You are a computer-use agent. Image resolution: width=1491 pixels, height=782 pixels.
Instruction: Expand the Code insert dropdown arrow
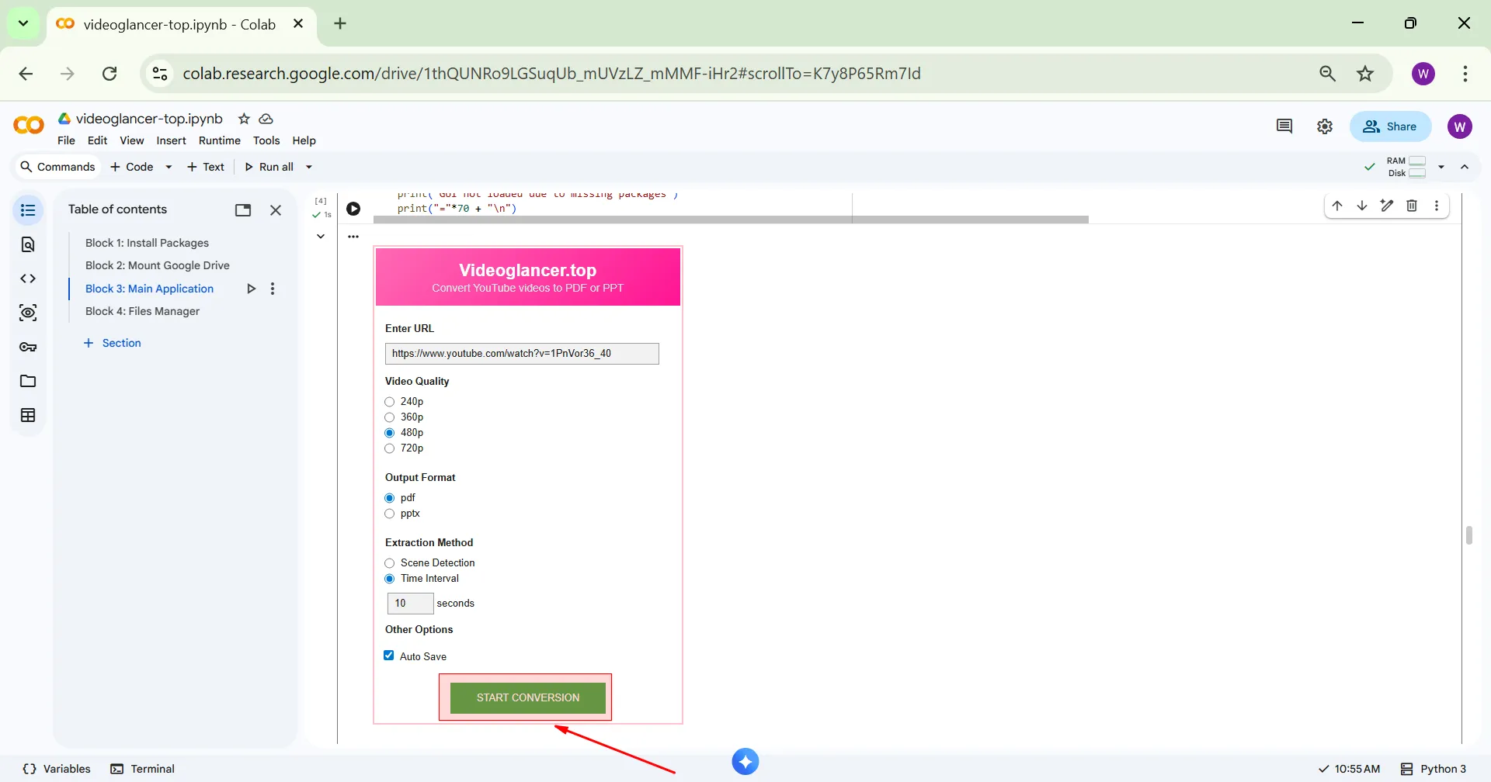[x=169, y=167]
